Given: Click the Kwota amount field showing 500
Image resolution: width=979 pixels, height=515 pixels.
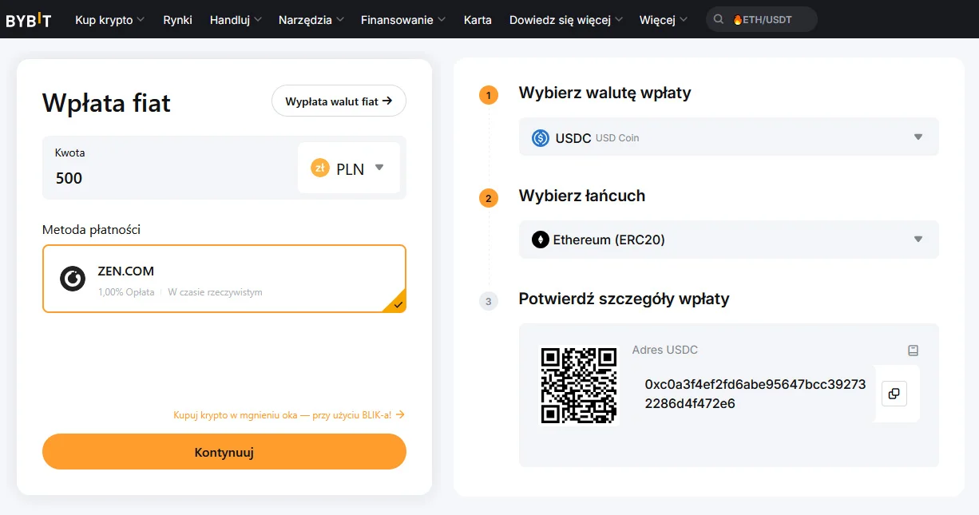Looking at the screenshot, I should pos(170,168).
